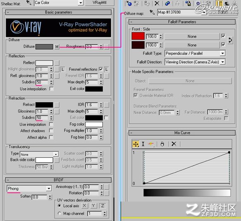
Task: Collapse Falloff Parameters rollout
Action: [182, 22]
